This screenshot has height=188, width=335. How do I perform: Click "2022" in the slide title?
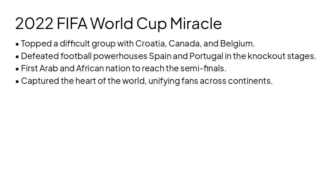tap(34, 23)
